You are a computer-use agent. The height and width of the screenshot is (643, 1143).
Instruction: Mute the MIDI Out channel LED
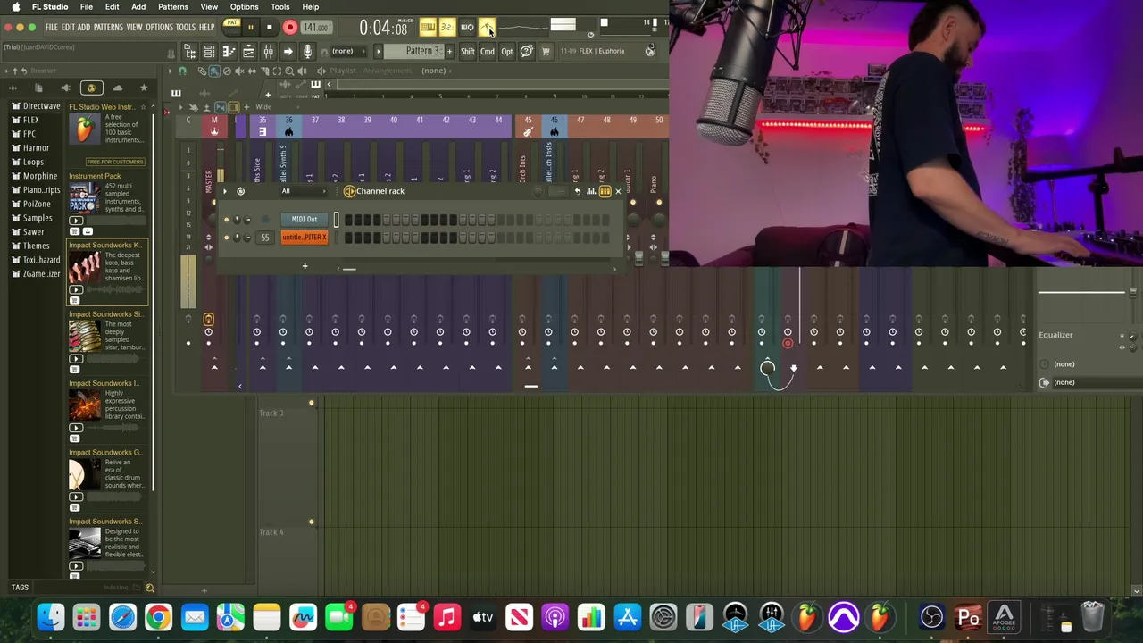[226, 220]
